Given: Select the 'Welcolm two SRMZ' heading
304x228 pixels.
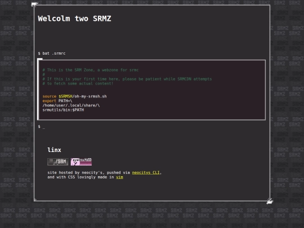Looking at the screenshot, I should [74, 19].
